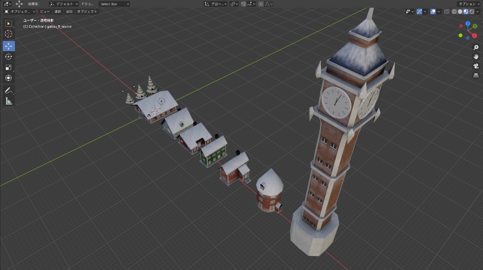Open the editor type dropdown
Viewport: 483px width, 270px height.
(7, 4)
